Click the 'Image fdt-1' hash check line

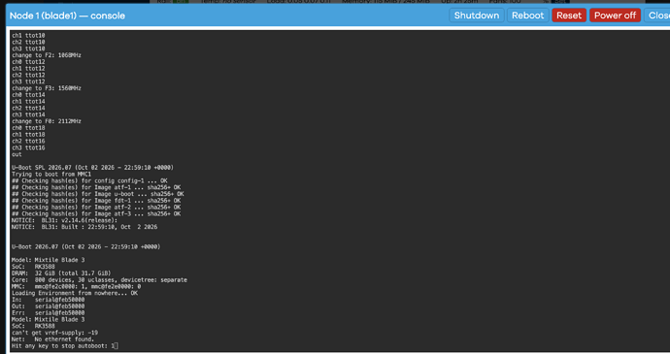coord(96,201)
